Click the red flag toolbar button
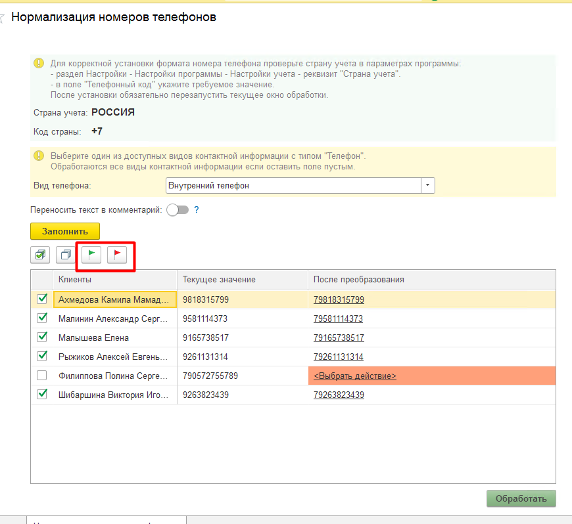The height and width of the screenshot is (524, 572). click(x=118, y=254)
